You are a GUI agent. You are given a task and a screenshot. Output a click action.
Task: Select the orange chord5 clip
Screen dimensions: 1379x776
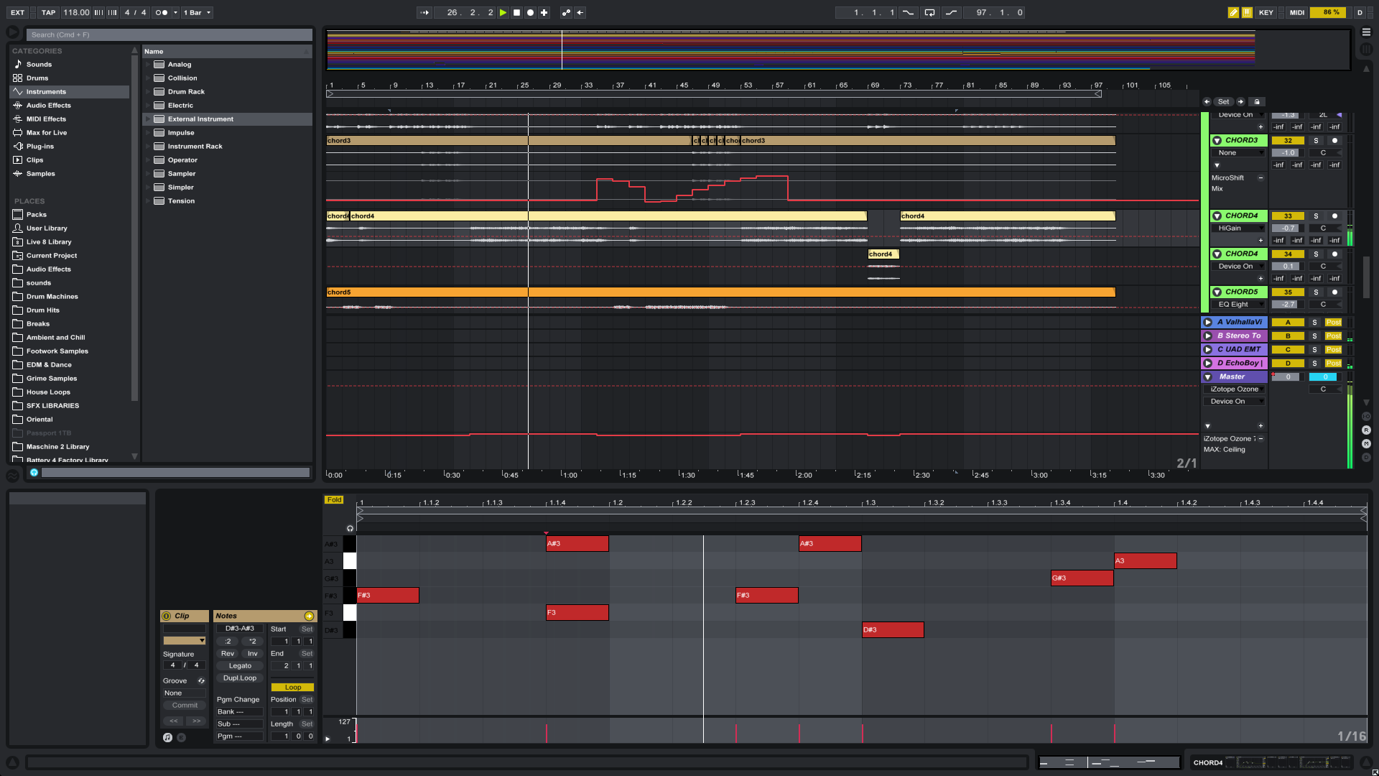coord(720,292)
